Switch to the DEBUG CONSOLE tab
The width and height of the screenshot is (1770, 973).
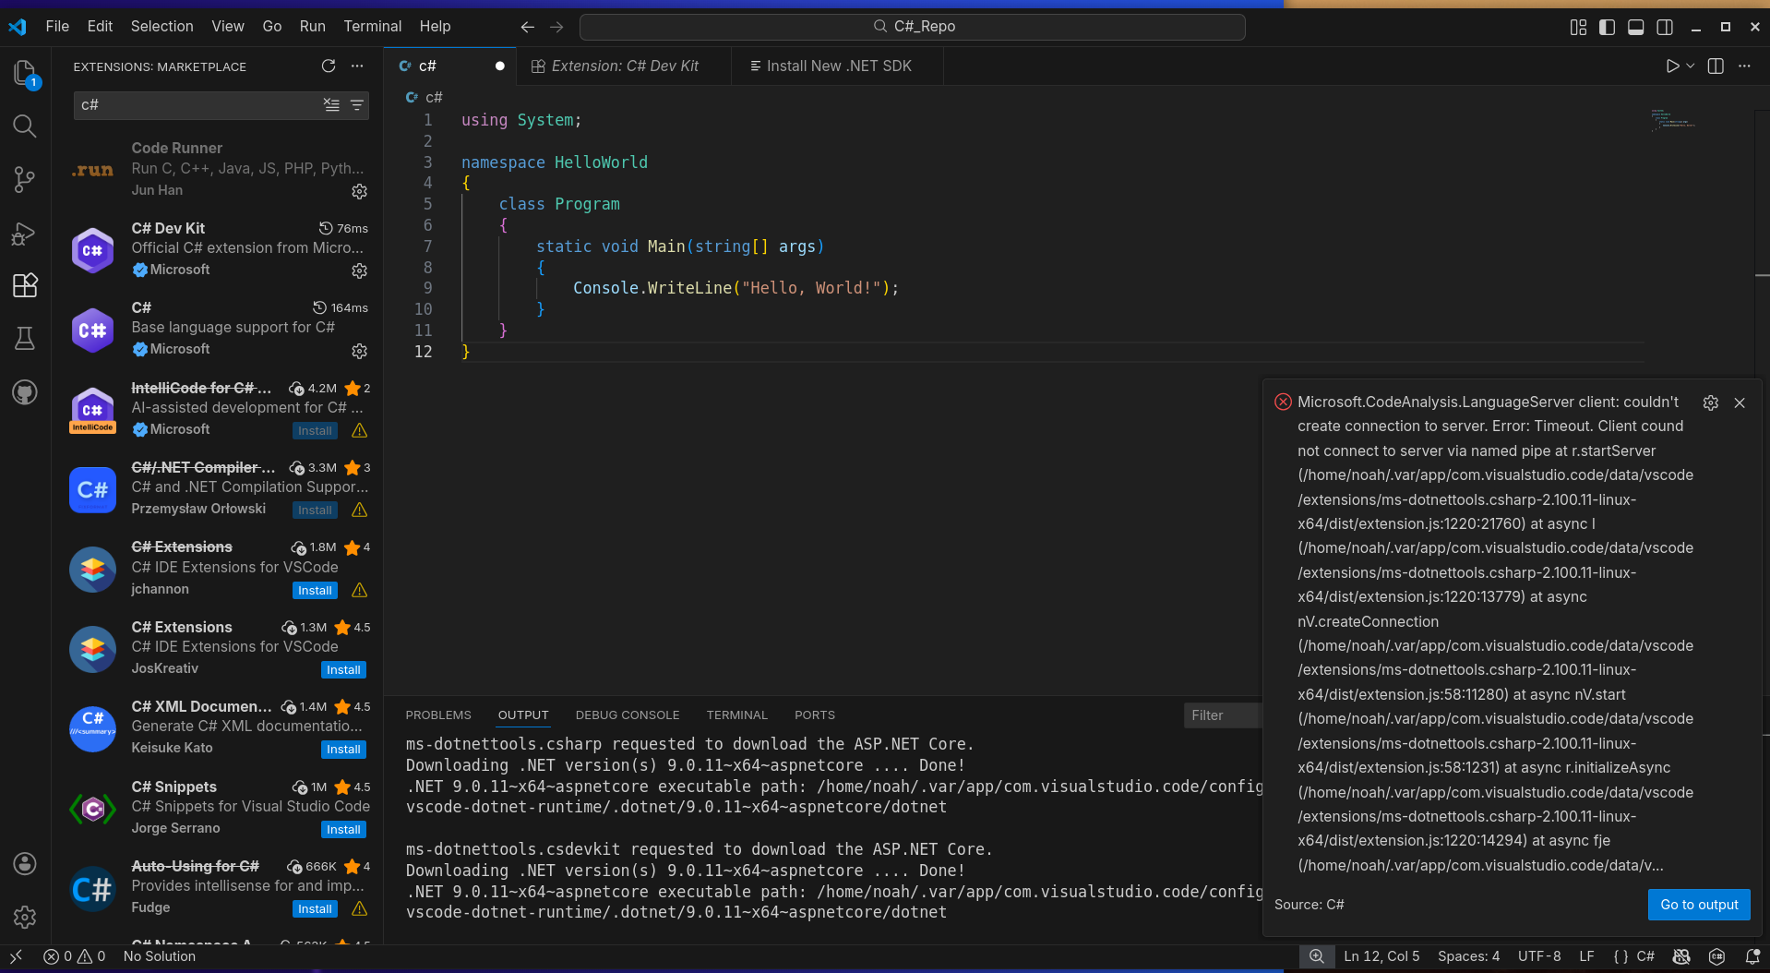click(627, 715)
